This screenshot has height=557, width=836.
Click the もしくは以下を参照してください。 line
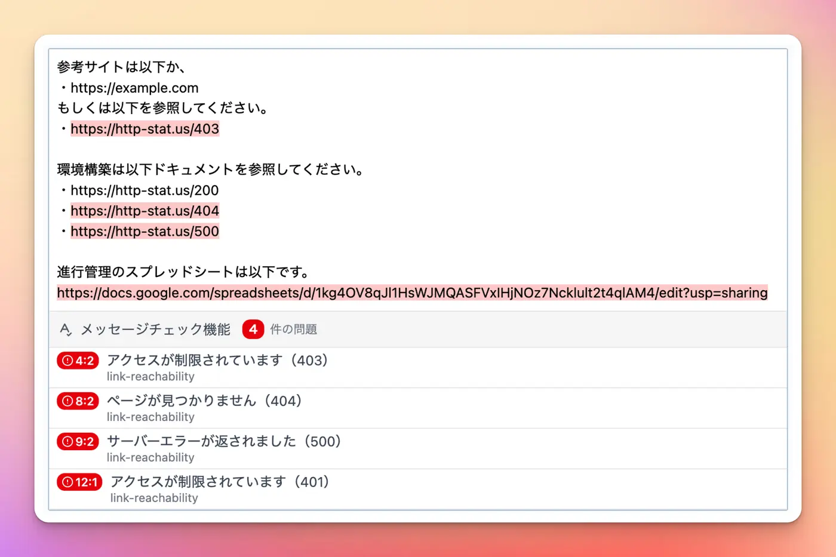[x=164, y=108]
